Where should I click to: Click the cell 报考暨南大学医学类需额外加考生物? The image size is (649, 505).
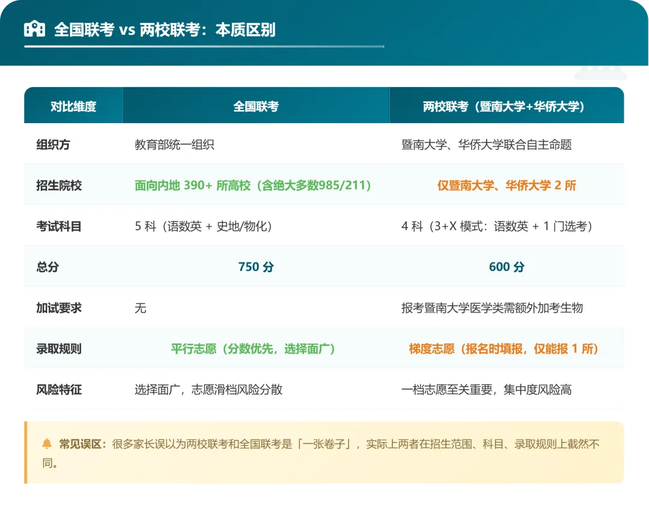[x=492, y=307]
